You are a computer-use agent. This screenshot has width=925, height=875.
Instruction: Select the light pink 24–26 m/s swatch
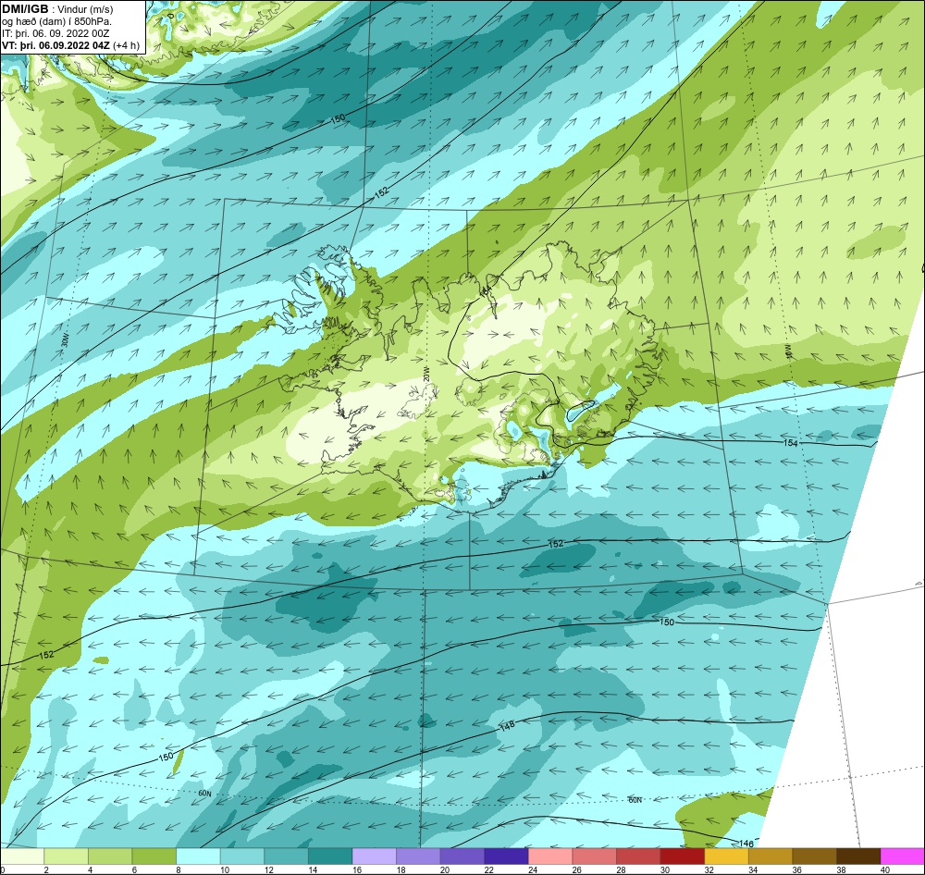[x=550, y=856]
